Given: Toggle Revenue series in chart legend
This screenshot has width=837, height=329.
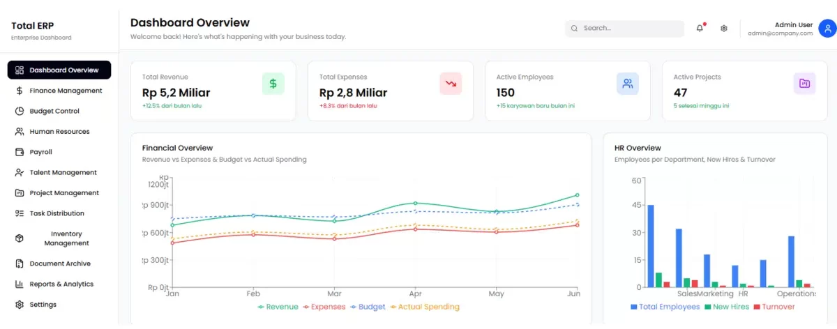Looking at the screenshot, I should (x=278, y=307).
